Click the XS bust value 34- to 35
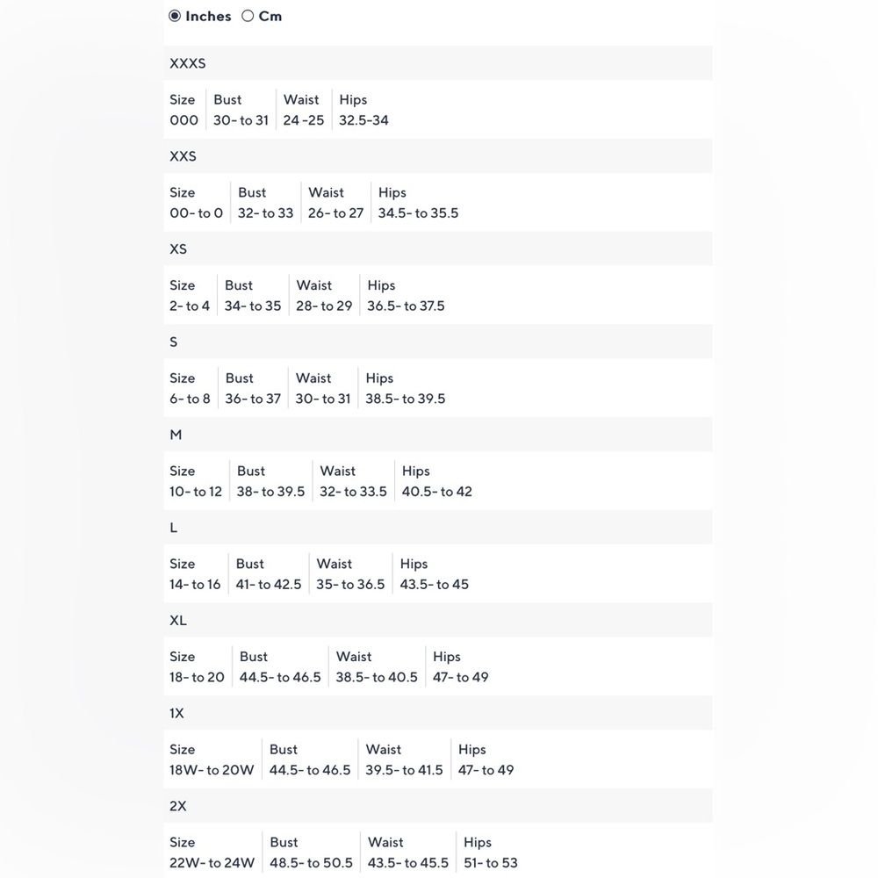This screenshot has width=878, height=878. pyautogui.click(x=253, y=306)
